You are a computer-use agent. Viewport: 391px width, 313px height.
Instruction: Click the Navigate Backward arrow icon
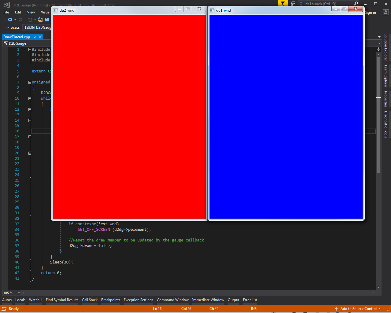(x=10, y=20)
